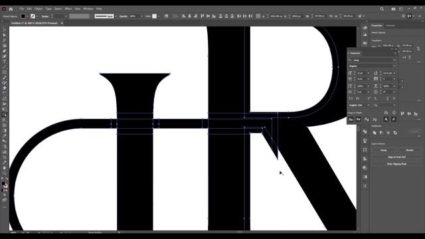Click the reference point locator icon
Image resolution: width=425 pixels, height=239 pixels.
[258, 16]
